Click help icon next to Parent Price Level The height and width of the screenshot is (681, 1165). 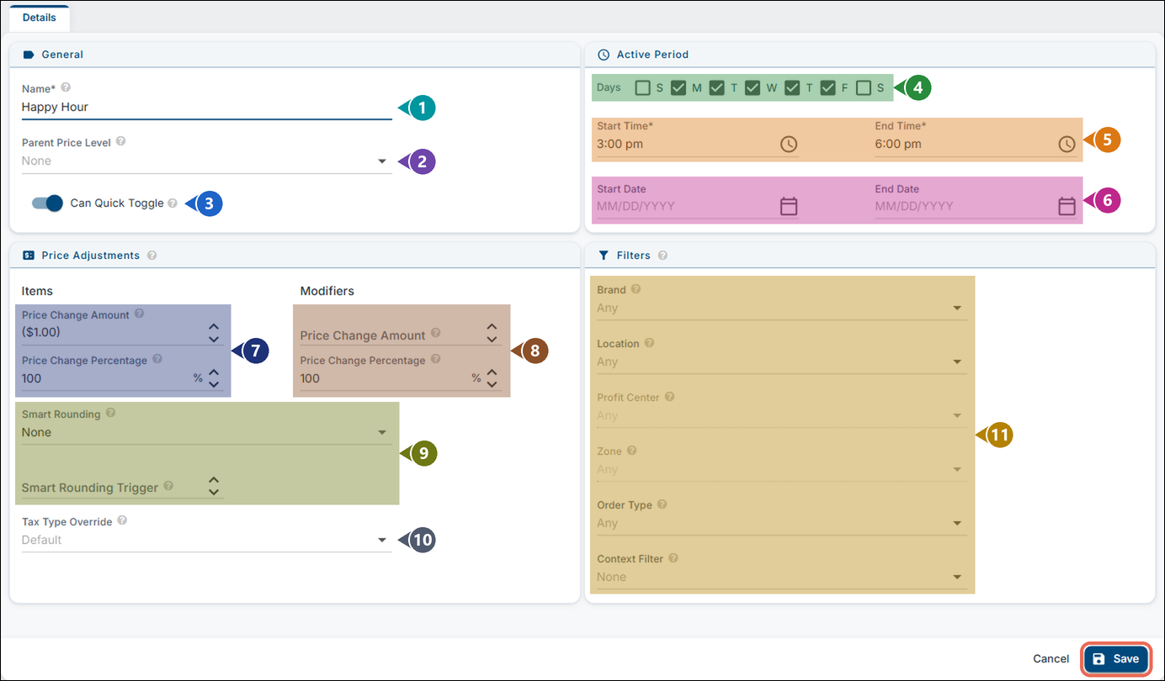coord(120,141)
